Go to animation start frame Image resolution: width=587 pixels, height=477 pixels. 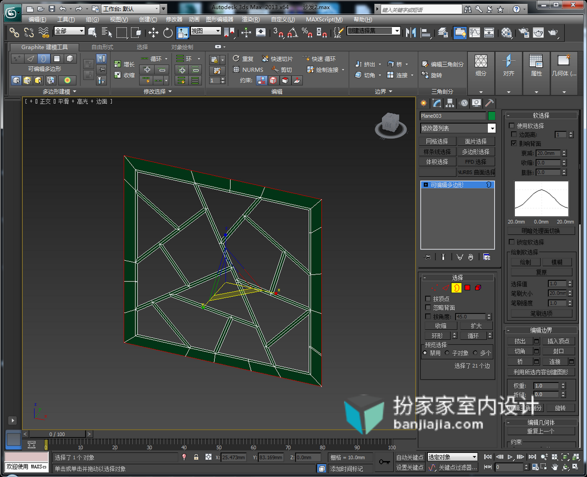click(488, 457)
